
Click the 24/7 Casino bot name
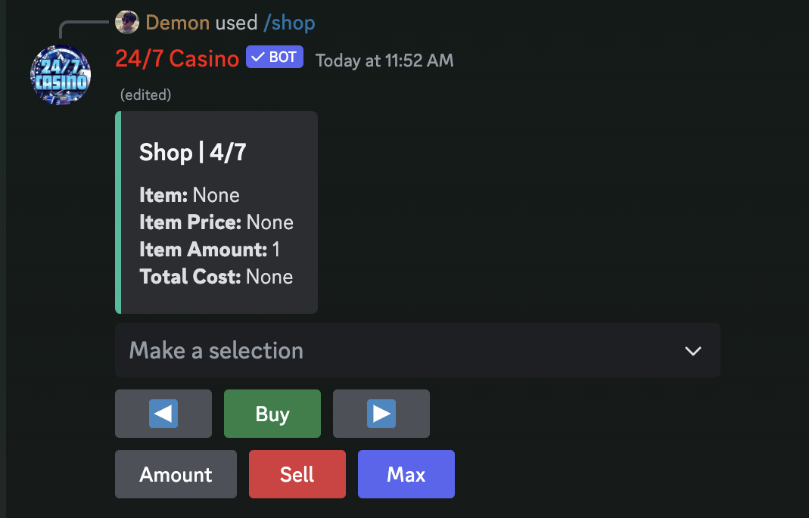[177, 59]
